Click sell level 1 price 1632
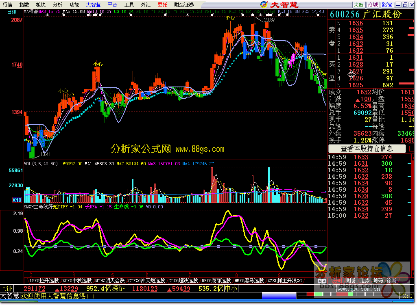The image size is (417, 305). pos(356,51)
